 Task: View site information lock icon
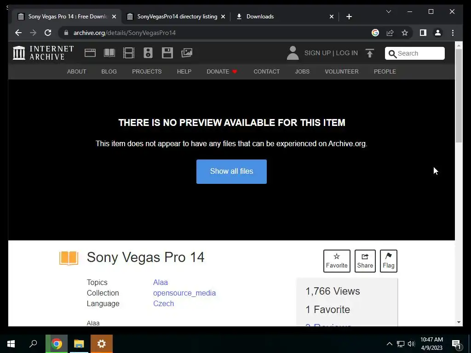(x=66, y=33)
